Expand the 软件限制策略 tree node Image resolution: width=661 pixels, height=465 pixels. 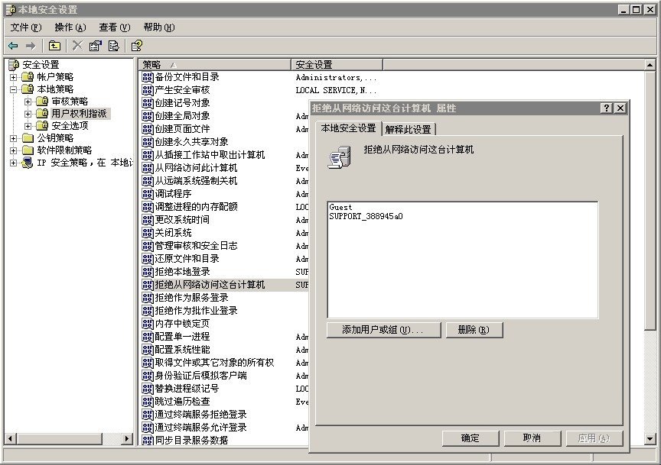click(x=14, y=150)
